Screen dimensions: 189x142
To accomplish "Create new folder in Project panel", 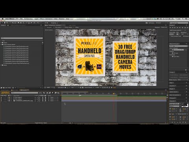I will 4,88.
